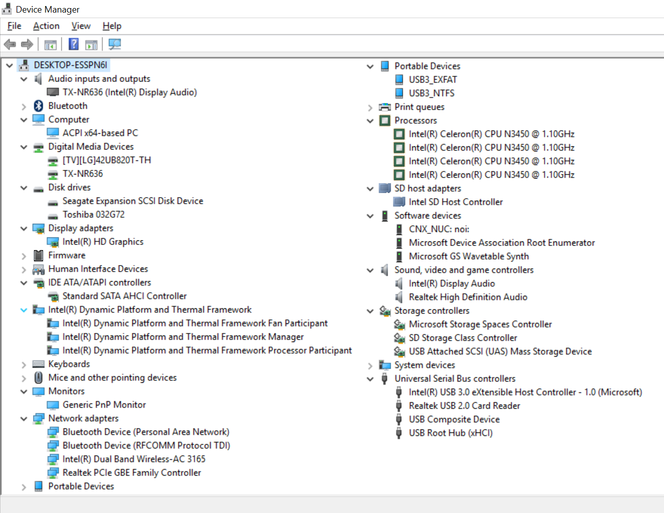Select Dynamic Platform Thermal Framework Processor Participant
Screen dimensions: 664x513
207,350
